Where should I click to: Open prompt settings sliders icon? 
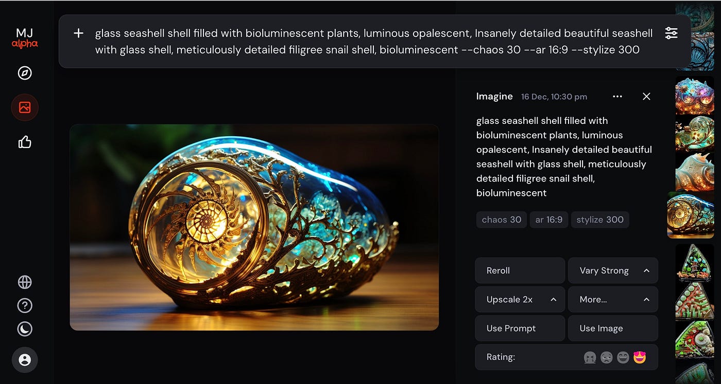(671, 33)
